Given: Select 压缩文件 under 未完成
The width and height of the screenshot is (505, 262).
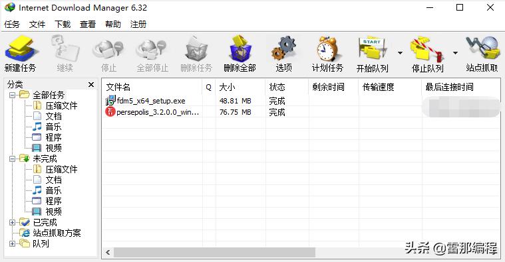Looking at the screenshot, I should [61, 169].
